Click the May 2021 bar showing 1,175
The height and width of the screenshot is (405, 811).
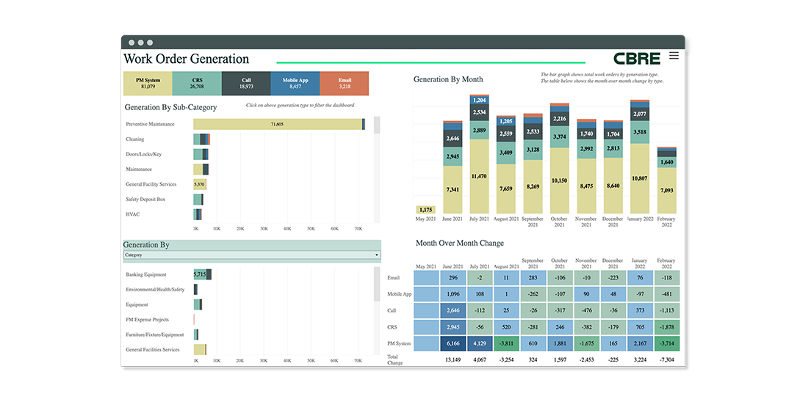coord(426,211)
